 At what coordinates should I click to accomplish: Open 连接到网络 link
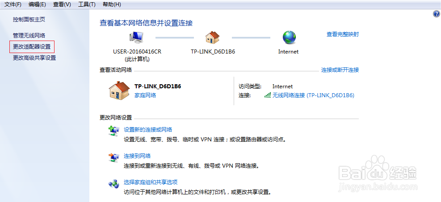[137, 156]
